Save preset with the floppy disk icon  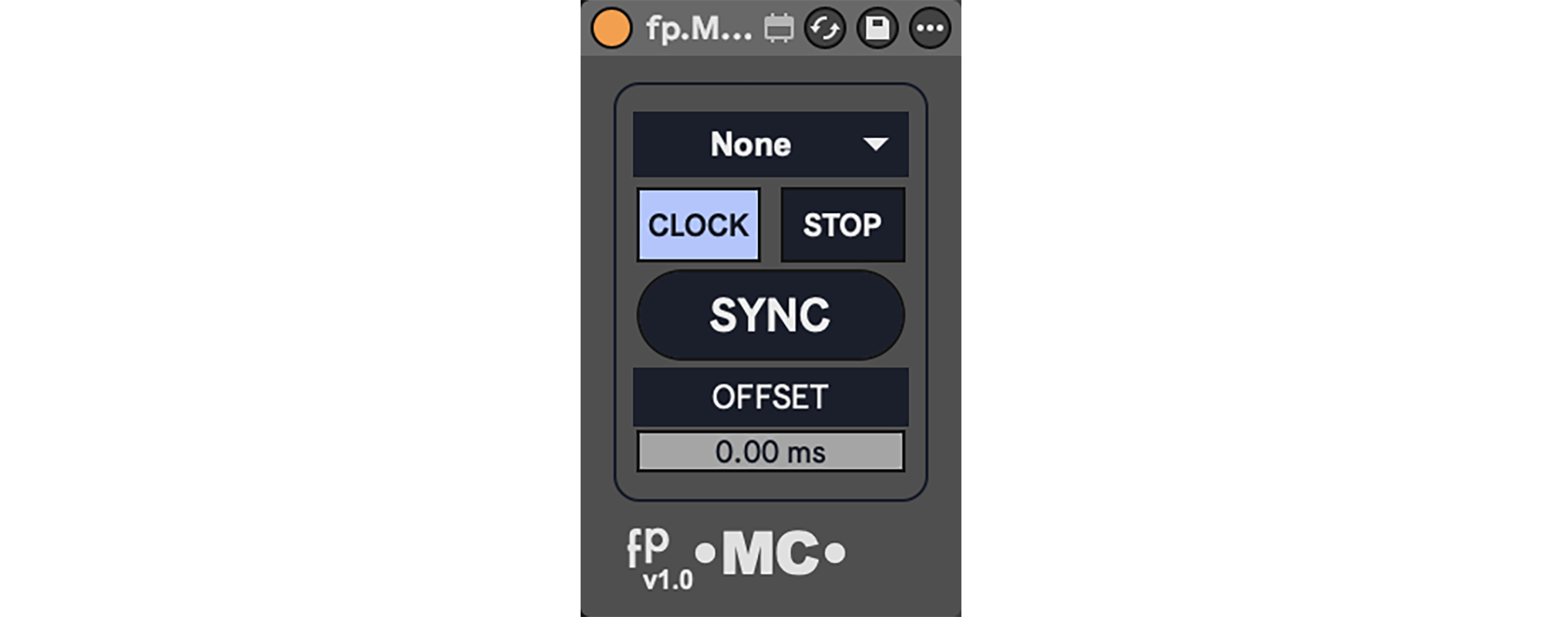tap(877, 29)
